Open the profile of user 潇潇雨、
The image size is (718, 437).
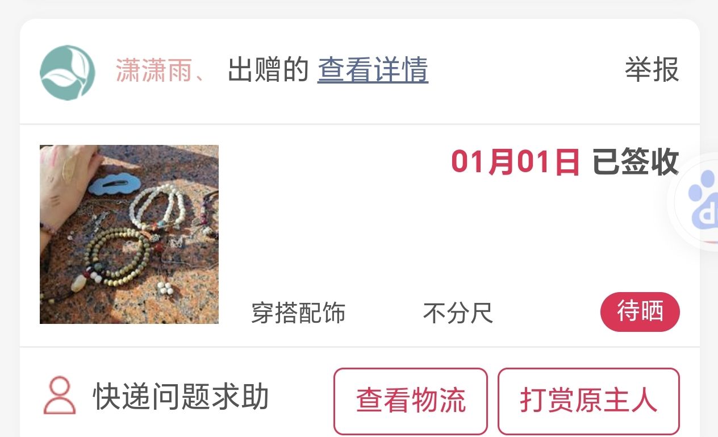point(161,70)
